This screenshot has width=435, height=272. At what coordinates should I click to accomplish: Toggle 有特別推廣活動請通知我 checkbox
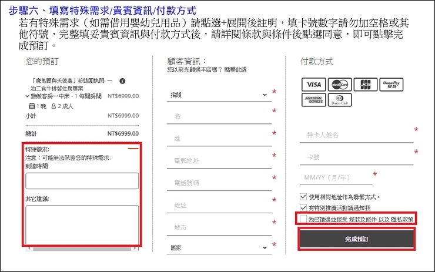point(303,208)
